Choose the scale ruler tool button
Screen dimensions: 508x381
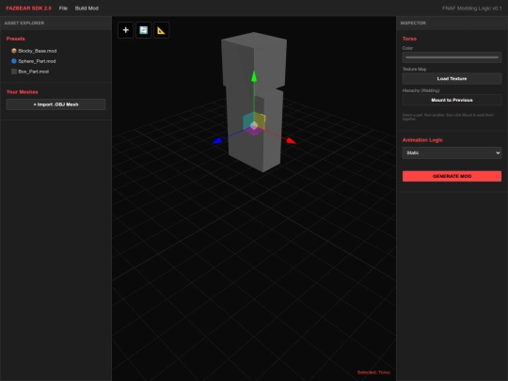point(161,30)
